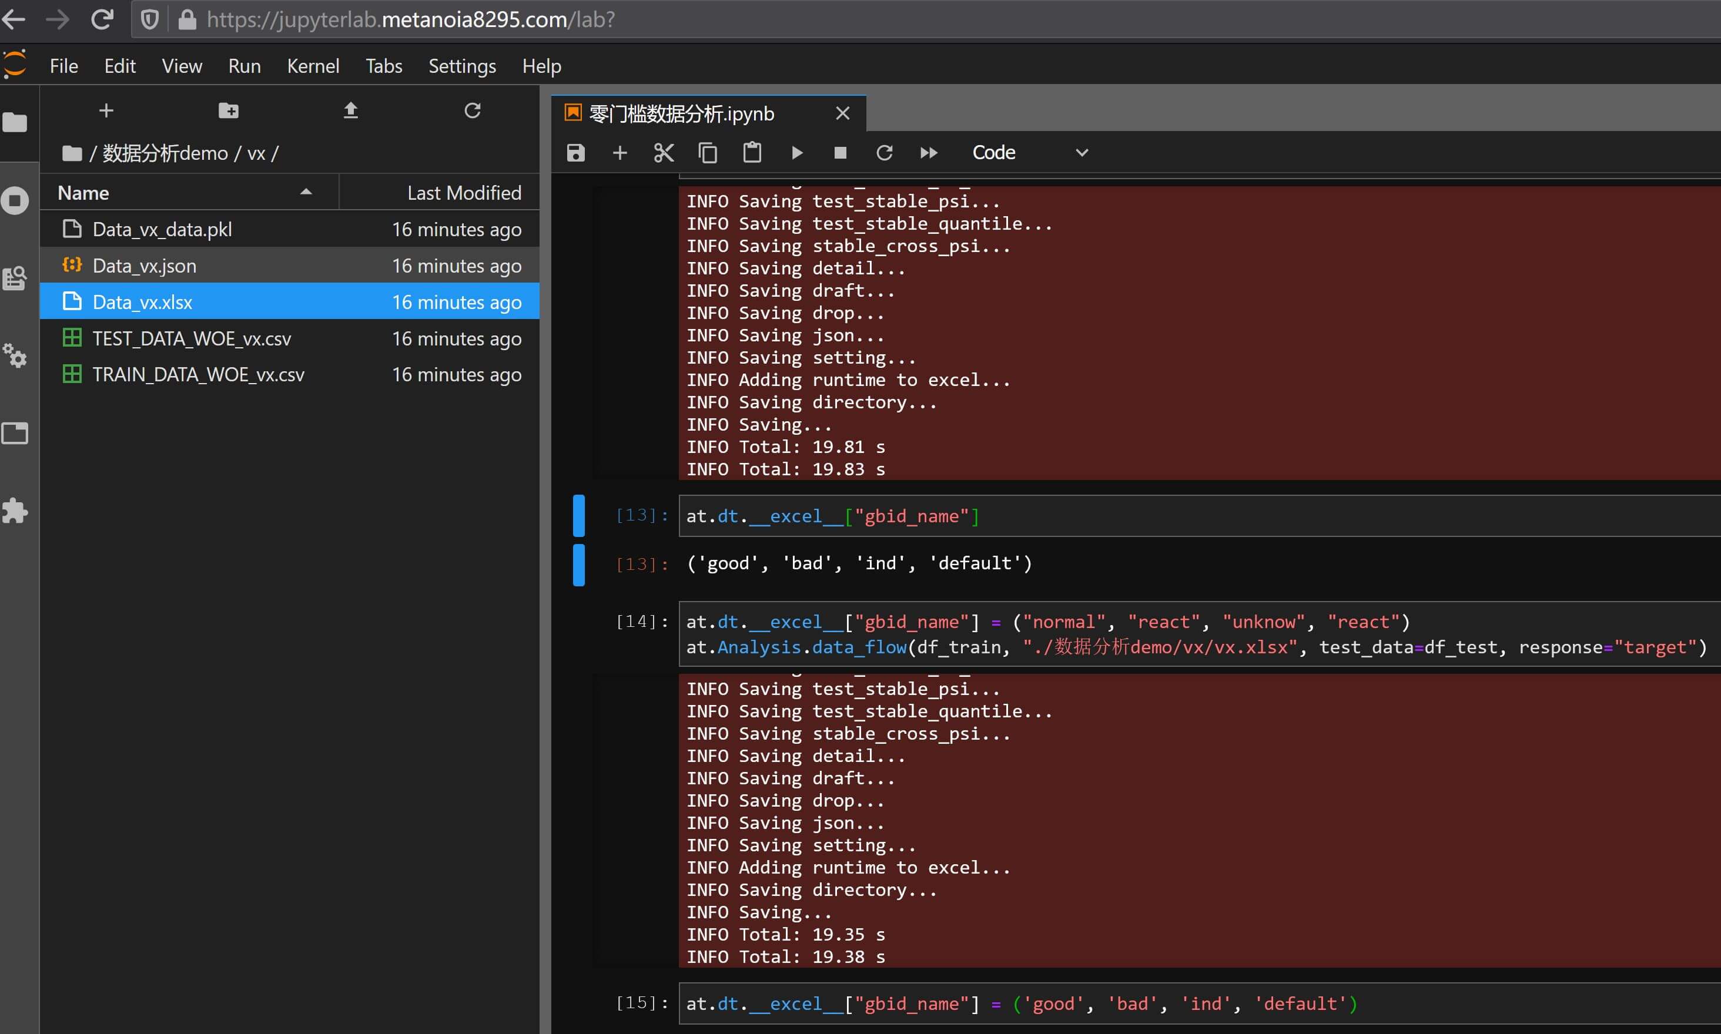This screenshot has height=1034, width=1721.
Task: Insert a cell below with plus icon
Action: pyautogui.click(x=620, y=153)
